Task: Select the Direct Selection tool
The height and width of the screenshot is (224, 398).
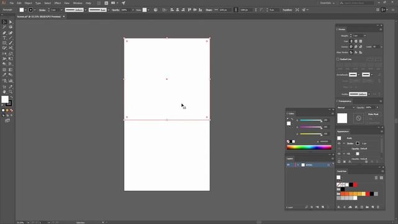Action: tap(11, 22)
